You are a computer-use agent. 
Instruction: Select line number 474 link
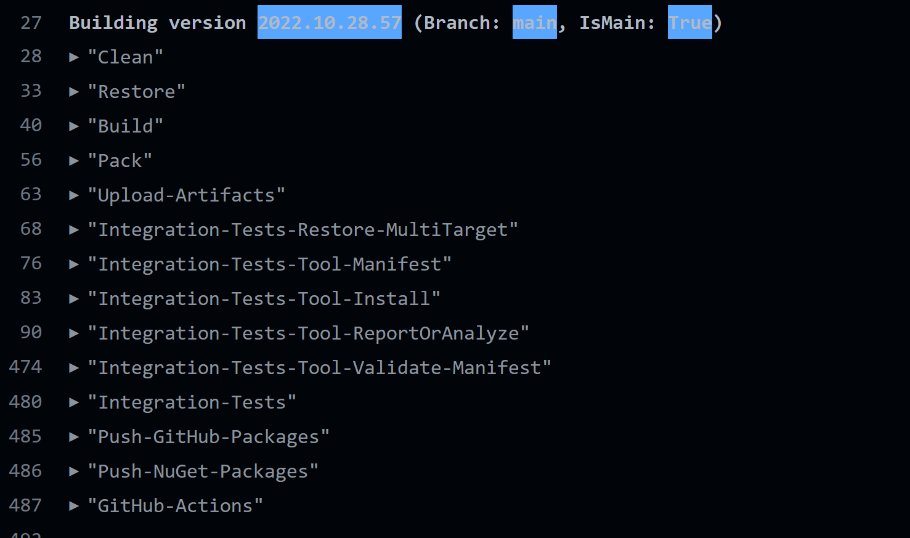25,367
